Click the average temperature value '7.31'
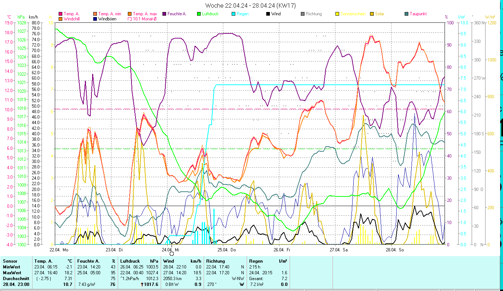 (69, 279)
